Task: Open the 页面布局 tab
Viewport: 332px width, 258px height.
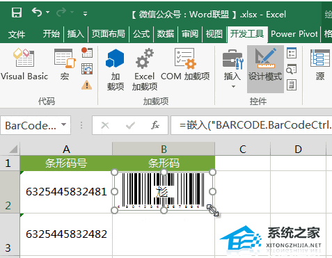Action: click(x=109, y=34)
